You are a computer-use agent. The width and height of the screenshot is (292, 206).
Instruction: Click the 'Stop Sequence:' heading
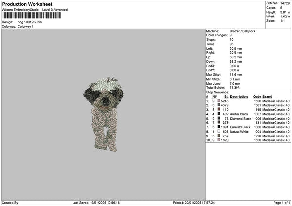click(218, 92)
